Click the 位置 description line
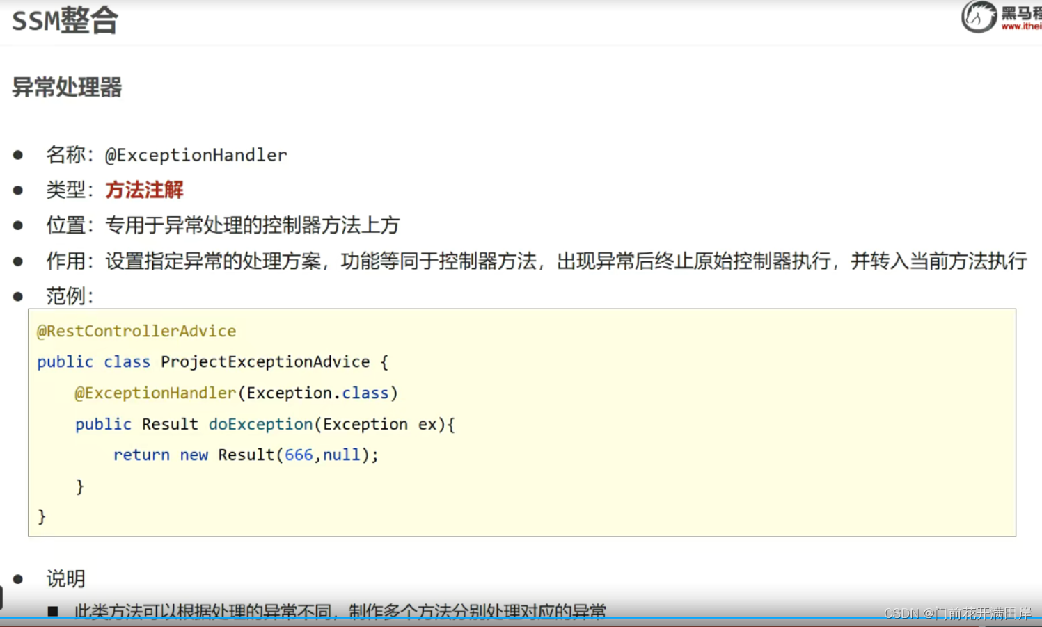This screenshot has width=1042, height=627. tap(223, 225)
